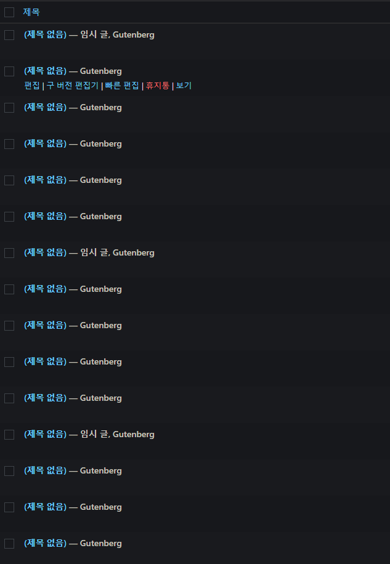Check the fifth post row checkbox

point(9,180)
